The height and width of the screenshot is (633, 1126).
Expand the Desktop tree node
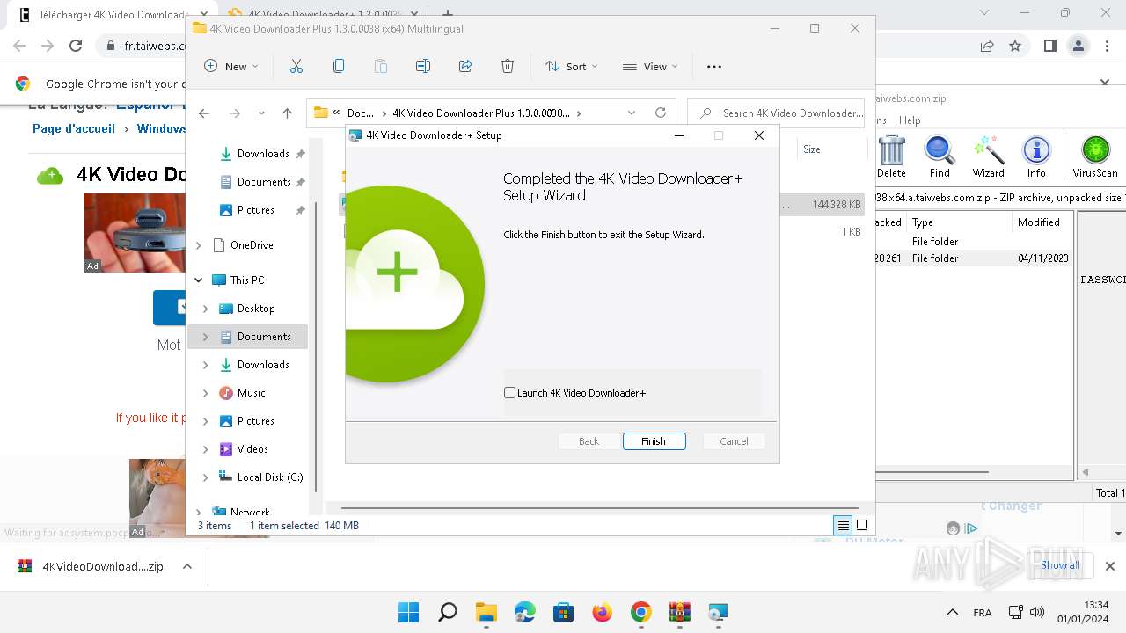[x=206, y=309]
